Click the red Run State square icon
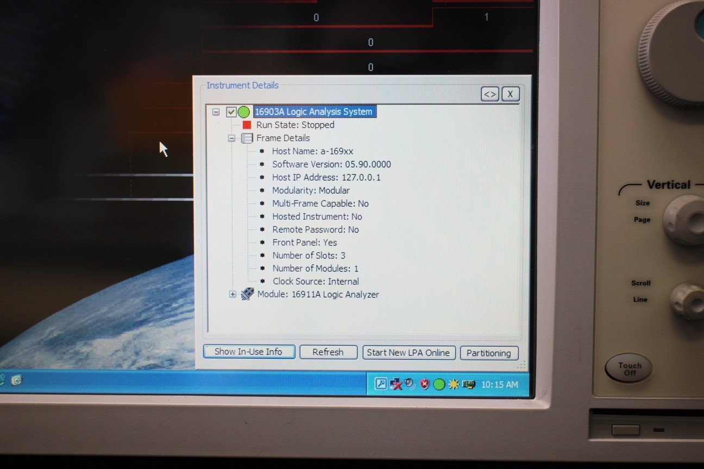Viewport: 704px width, 469px height. pos(247,125)
